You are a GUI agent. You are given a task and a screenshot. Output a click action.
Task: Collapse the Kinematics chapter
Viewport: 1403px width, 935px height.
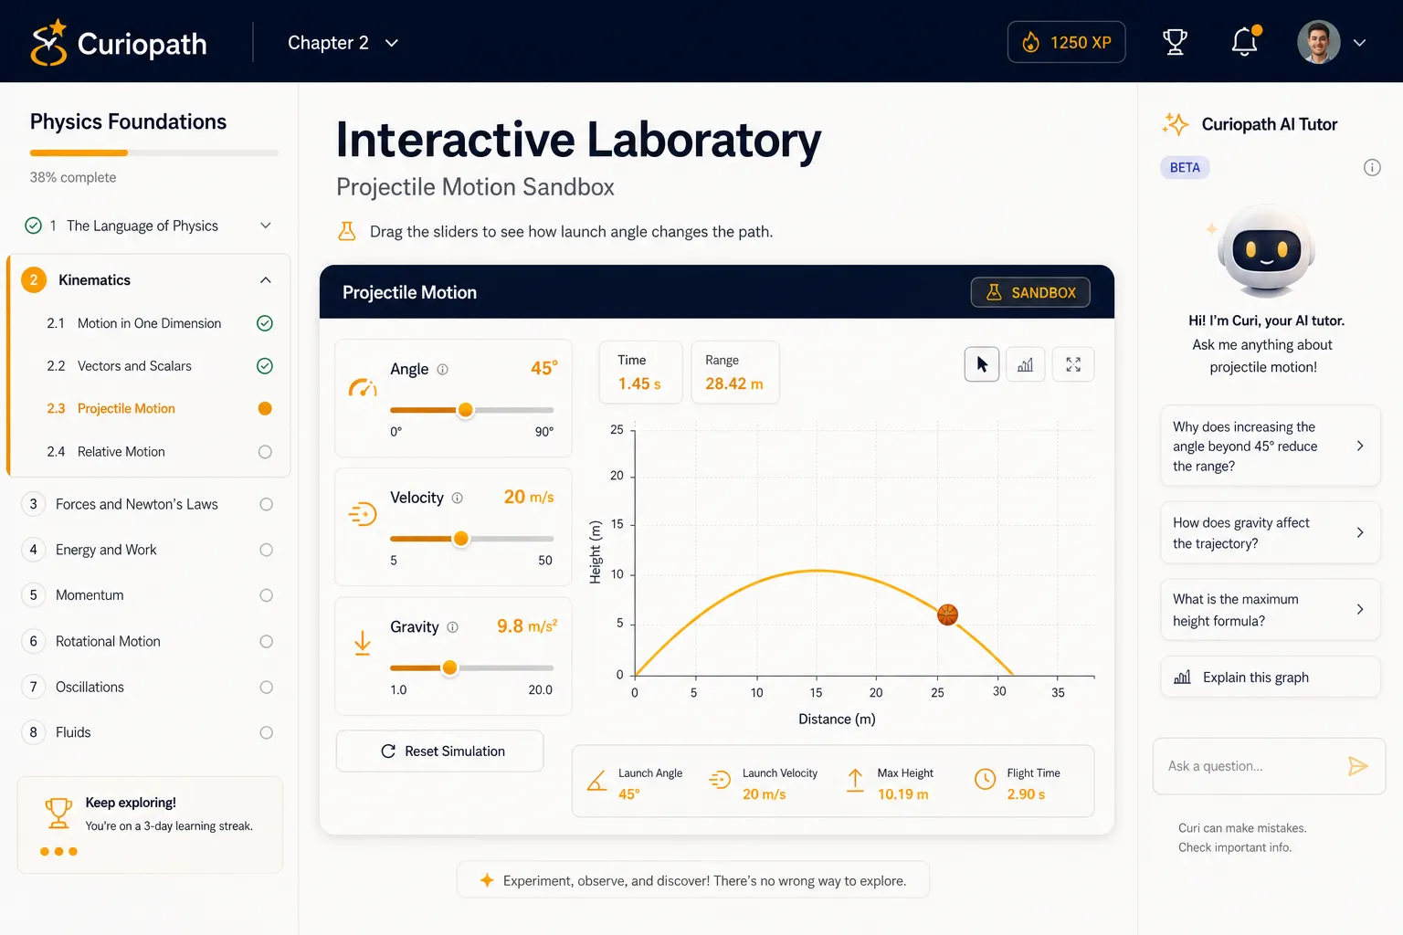tap(265, 280)
